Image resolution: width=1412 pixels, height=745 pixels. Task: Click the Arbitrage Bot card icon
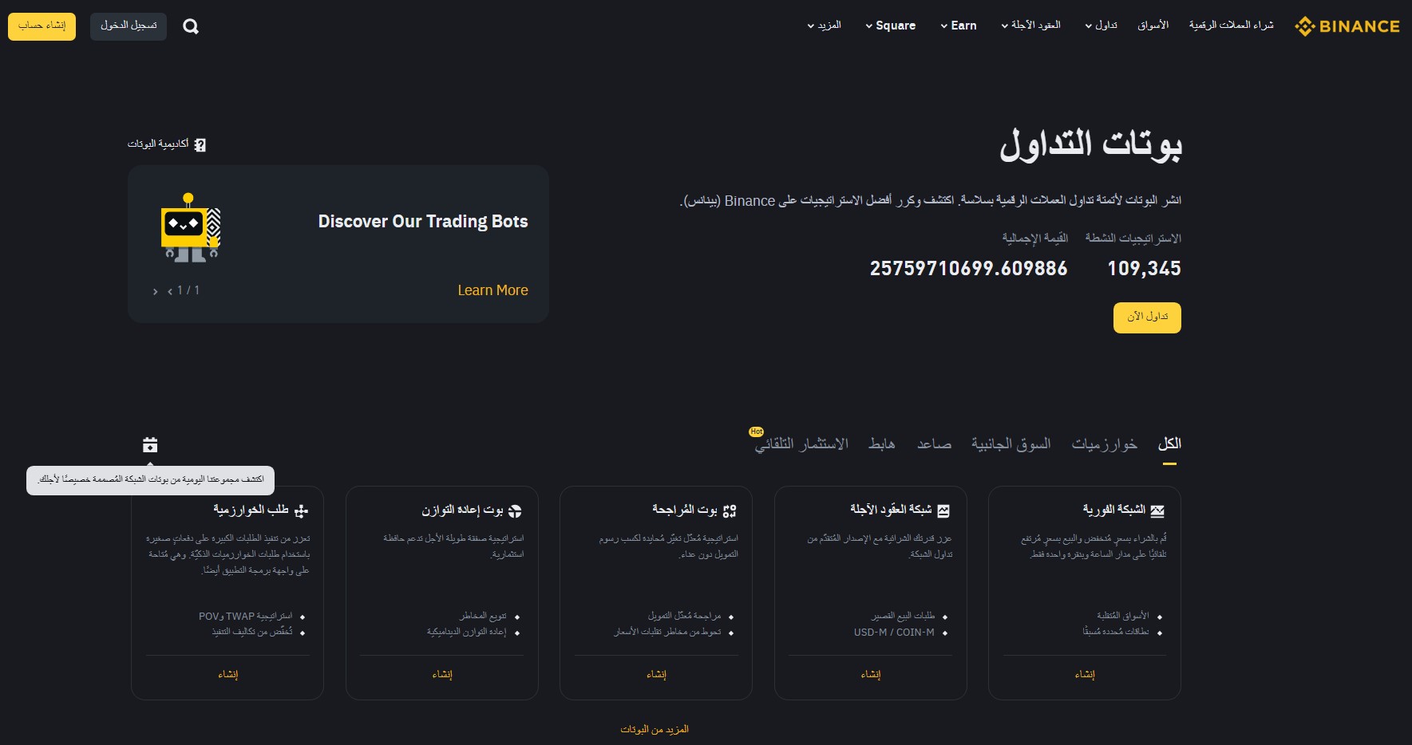click(730, 510)
